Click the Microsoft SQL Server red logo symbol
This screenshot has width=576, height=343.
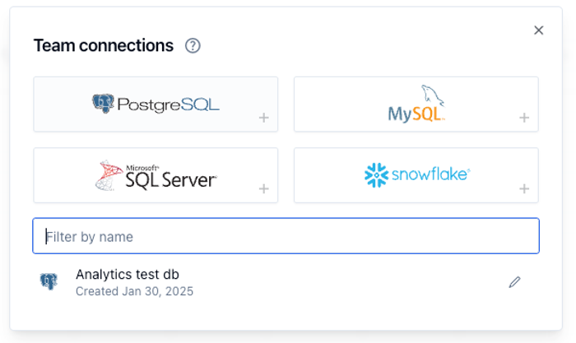[109, 174]
